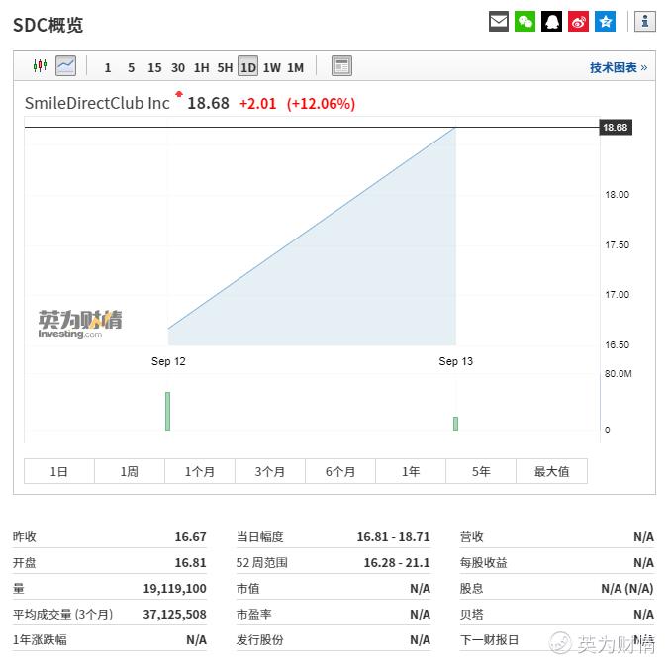Click the 市值 label
The image size is (668, 668).
248,588
